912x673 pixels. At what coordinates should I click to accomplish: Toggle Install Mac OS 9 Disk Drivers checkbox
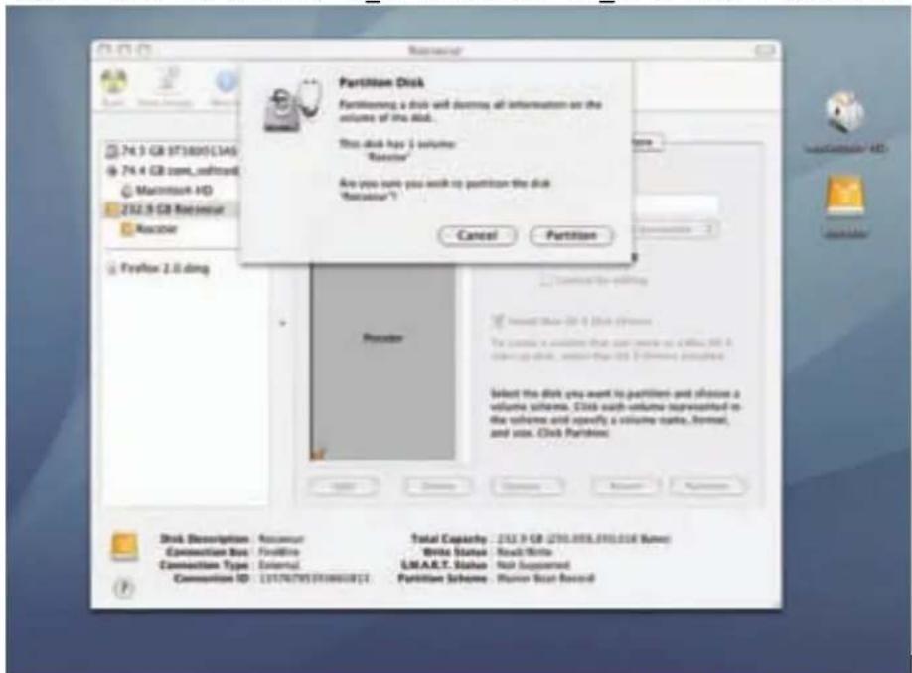coord(498,321)
